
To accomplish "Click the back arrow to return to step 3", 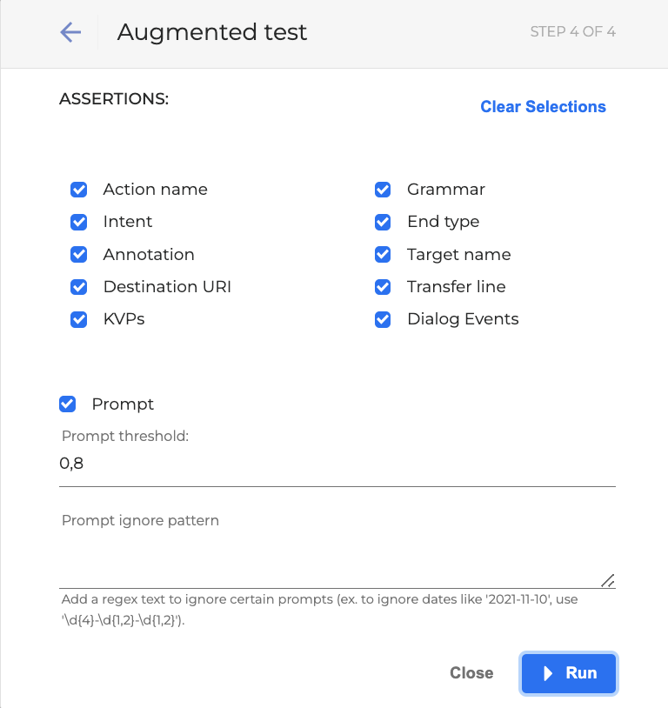I will 70,32.
